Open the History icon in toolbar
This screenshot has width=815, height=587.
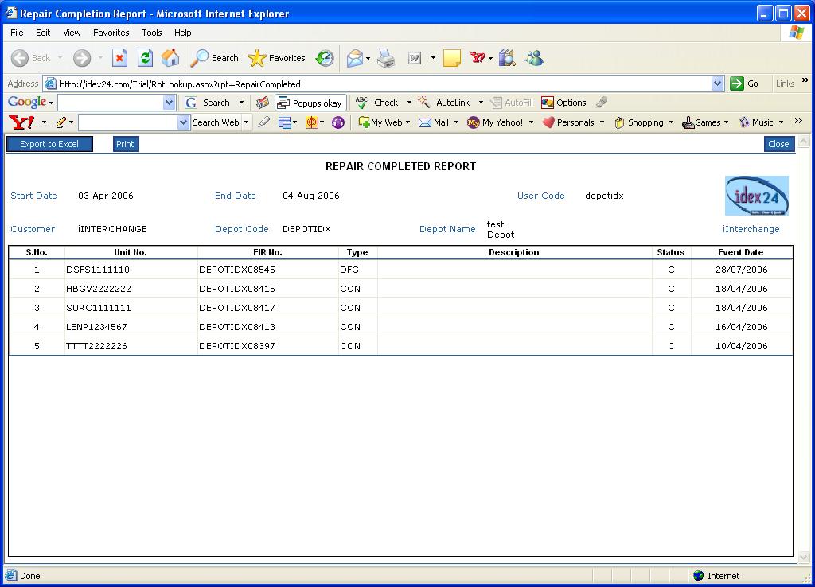pos(325,58)
